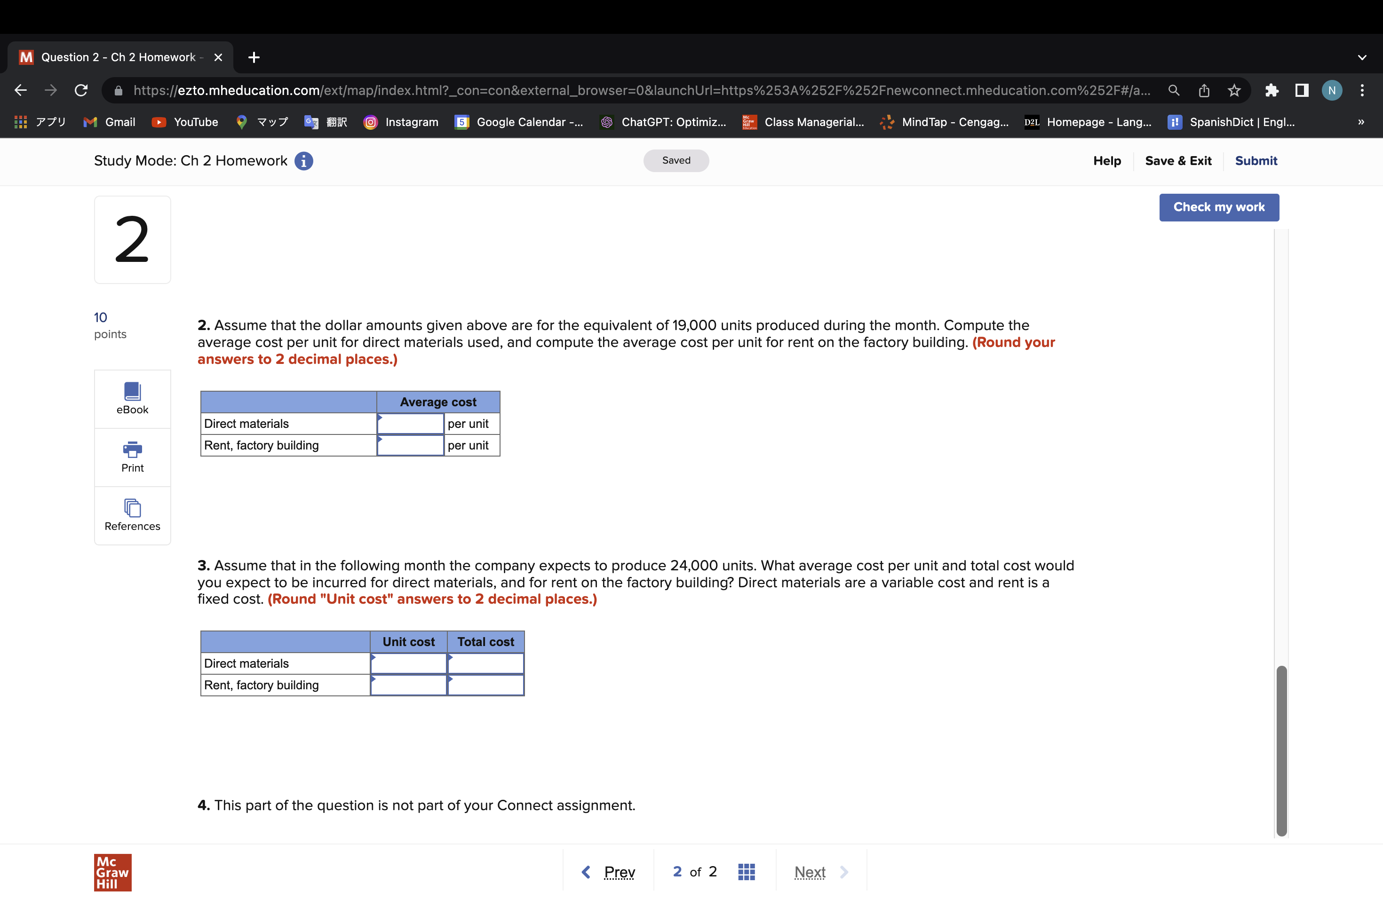The image size is (1383, 899).
Task: Open the eBook panel
Action: click(132, 398)
